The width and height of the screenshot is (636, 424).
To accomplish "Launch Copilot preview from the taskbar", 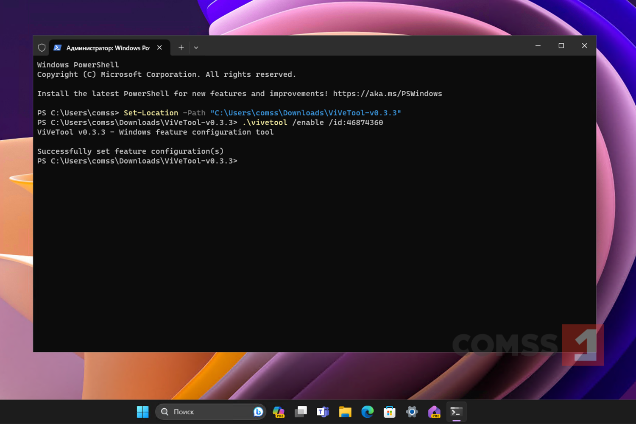I will pos(279,412).
